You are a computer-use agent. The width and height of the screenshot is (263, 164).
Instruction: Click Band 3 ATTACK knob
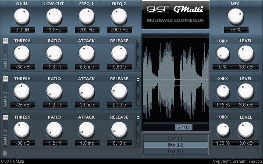(x=87, y=130)
